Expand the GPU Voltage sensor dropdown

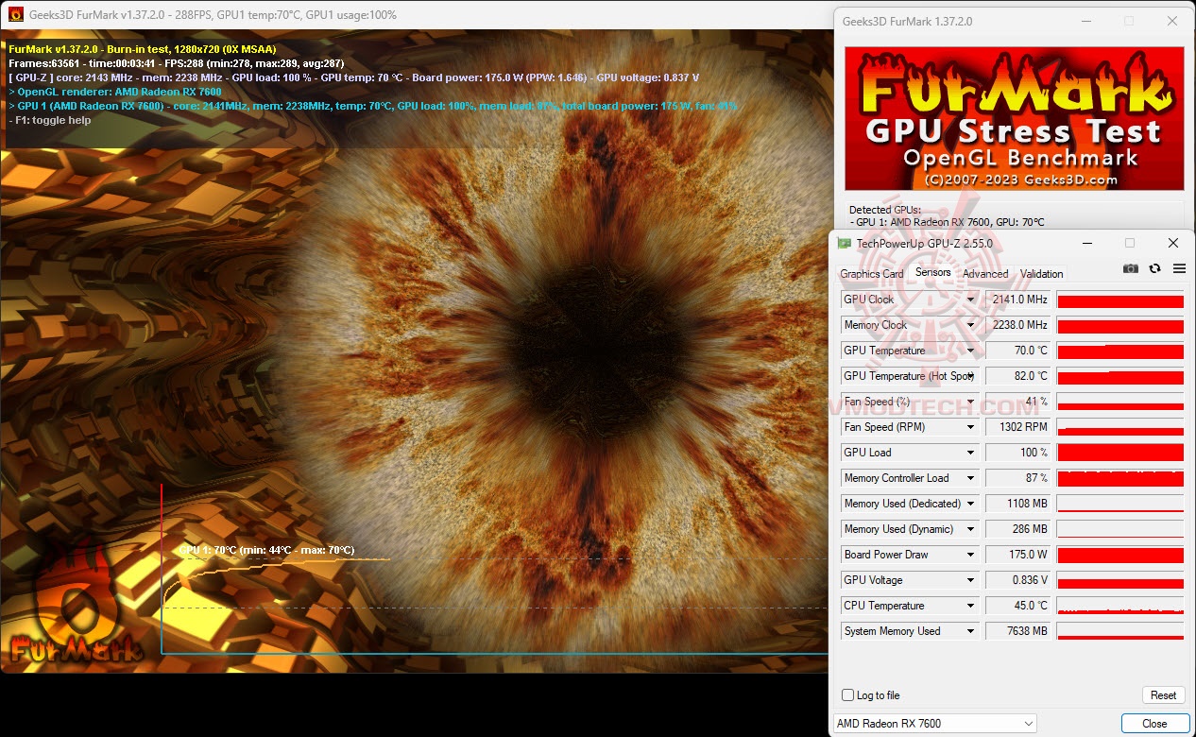tap(970, 580)
